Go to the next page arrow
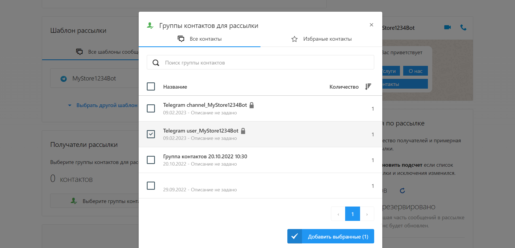The image size is (515, 248). (x=367, y=214)
